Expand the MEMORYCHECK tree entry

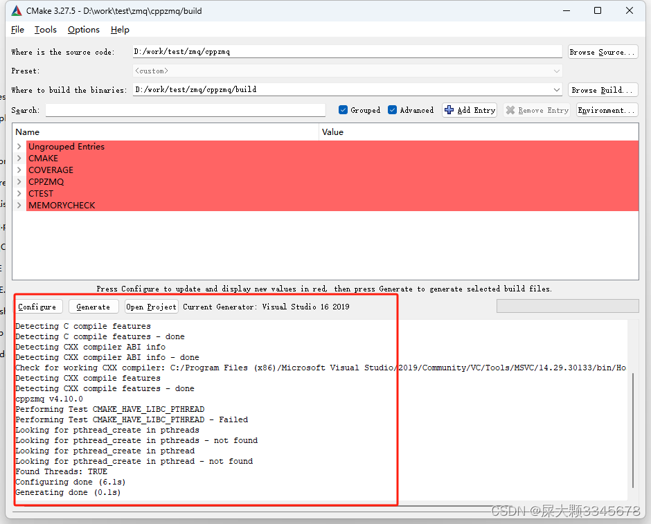[x=19, y=205]
